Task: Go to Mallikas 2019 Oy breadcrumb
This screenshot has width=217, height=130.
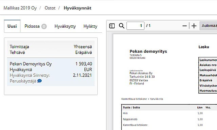Action: (20, 8)
